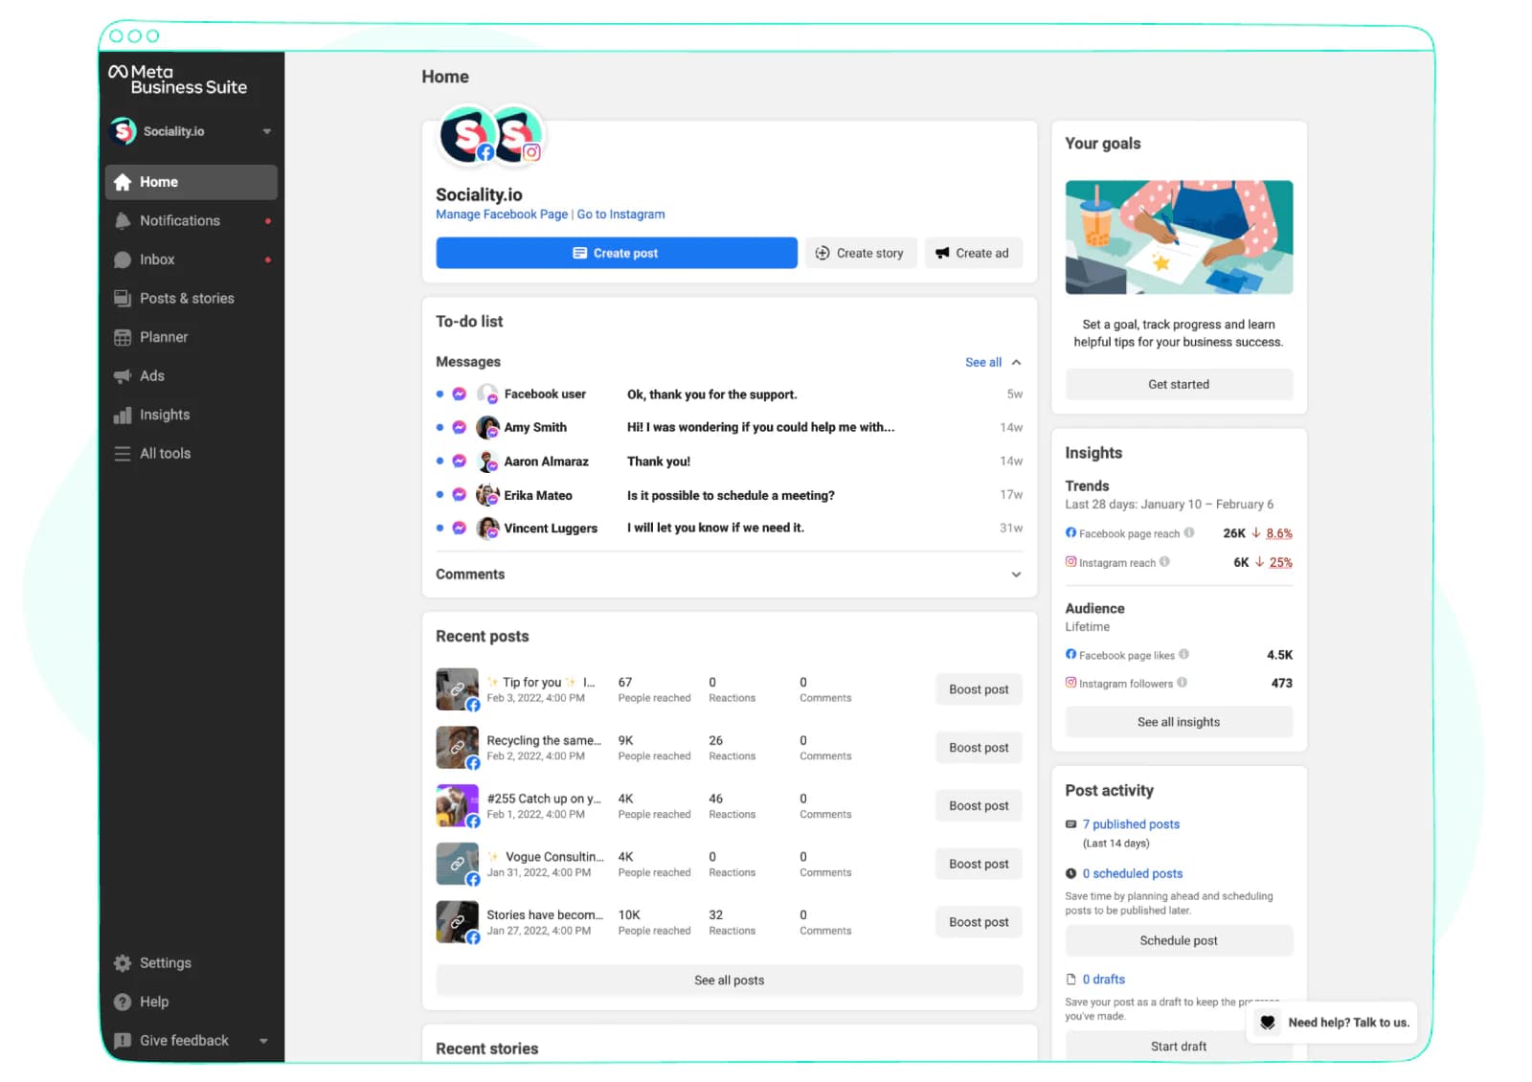The width and height of the screenshot is (1532, 1082).
Task: Click the Create story button
Action: click(861, 254)
